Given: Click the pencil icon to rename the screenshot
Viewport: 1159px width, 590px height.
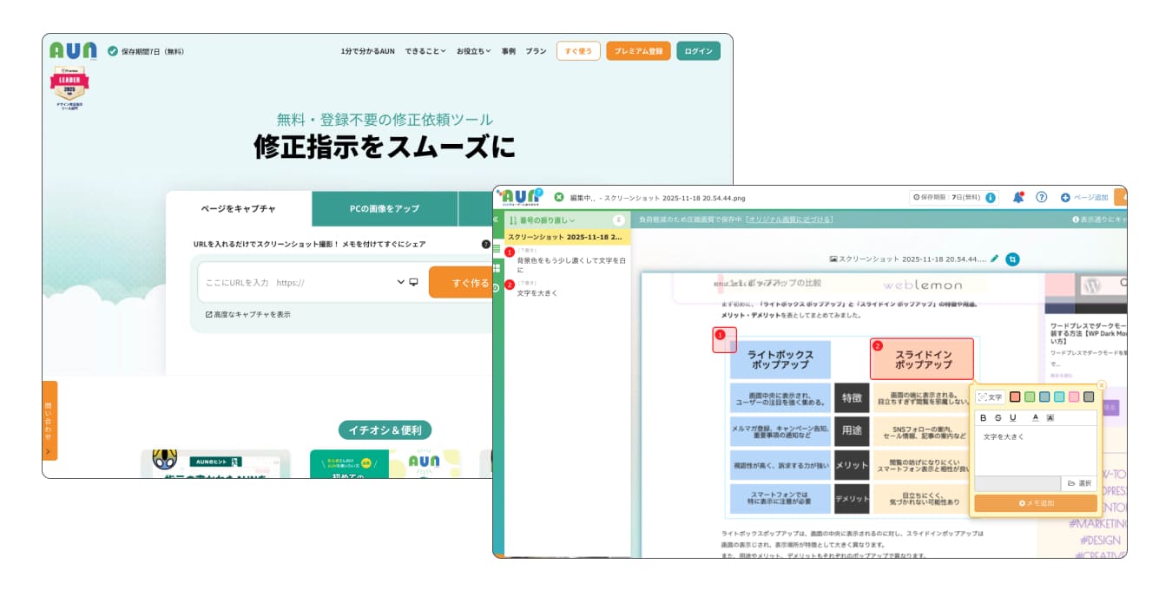Looking at the screenshot, I should (995, 259).
